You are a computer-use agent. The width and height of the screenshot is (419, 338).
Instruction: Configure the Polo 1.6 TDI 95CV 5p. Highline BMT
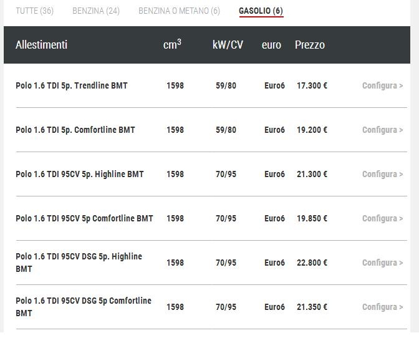pyautogui.click(x=382, y=174)
